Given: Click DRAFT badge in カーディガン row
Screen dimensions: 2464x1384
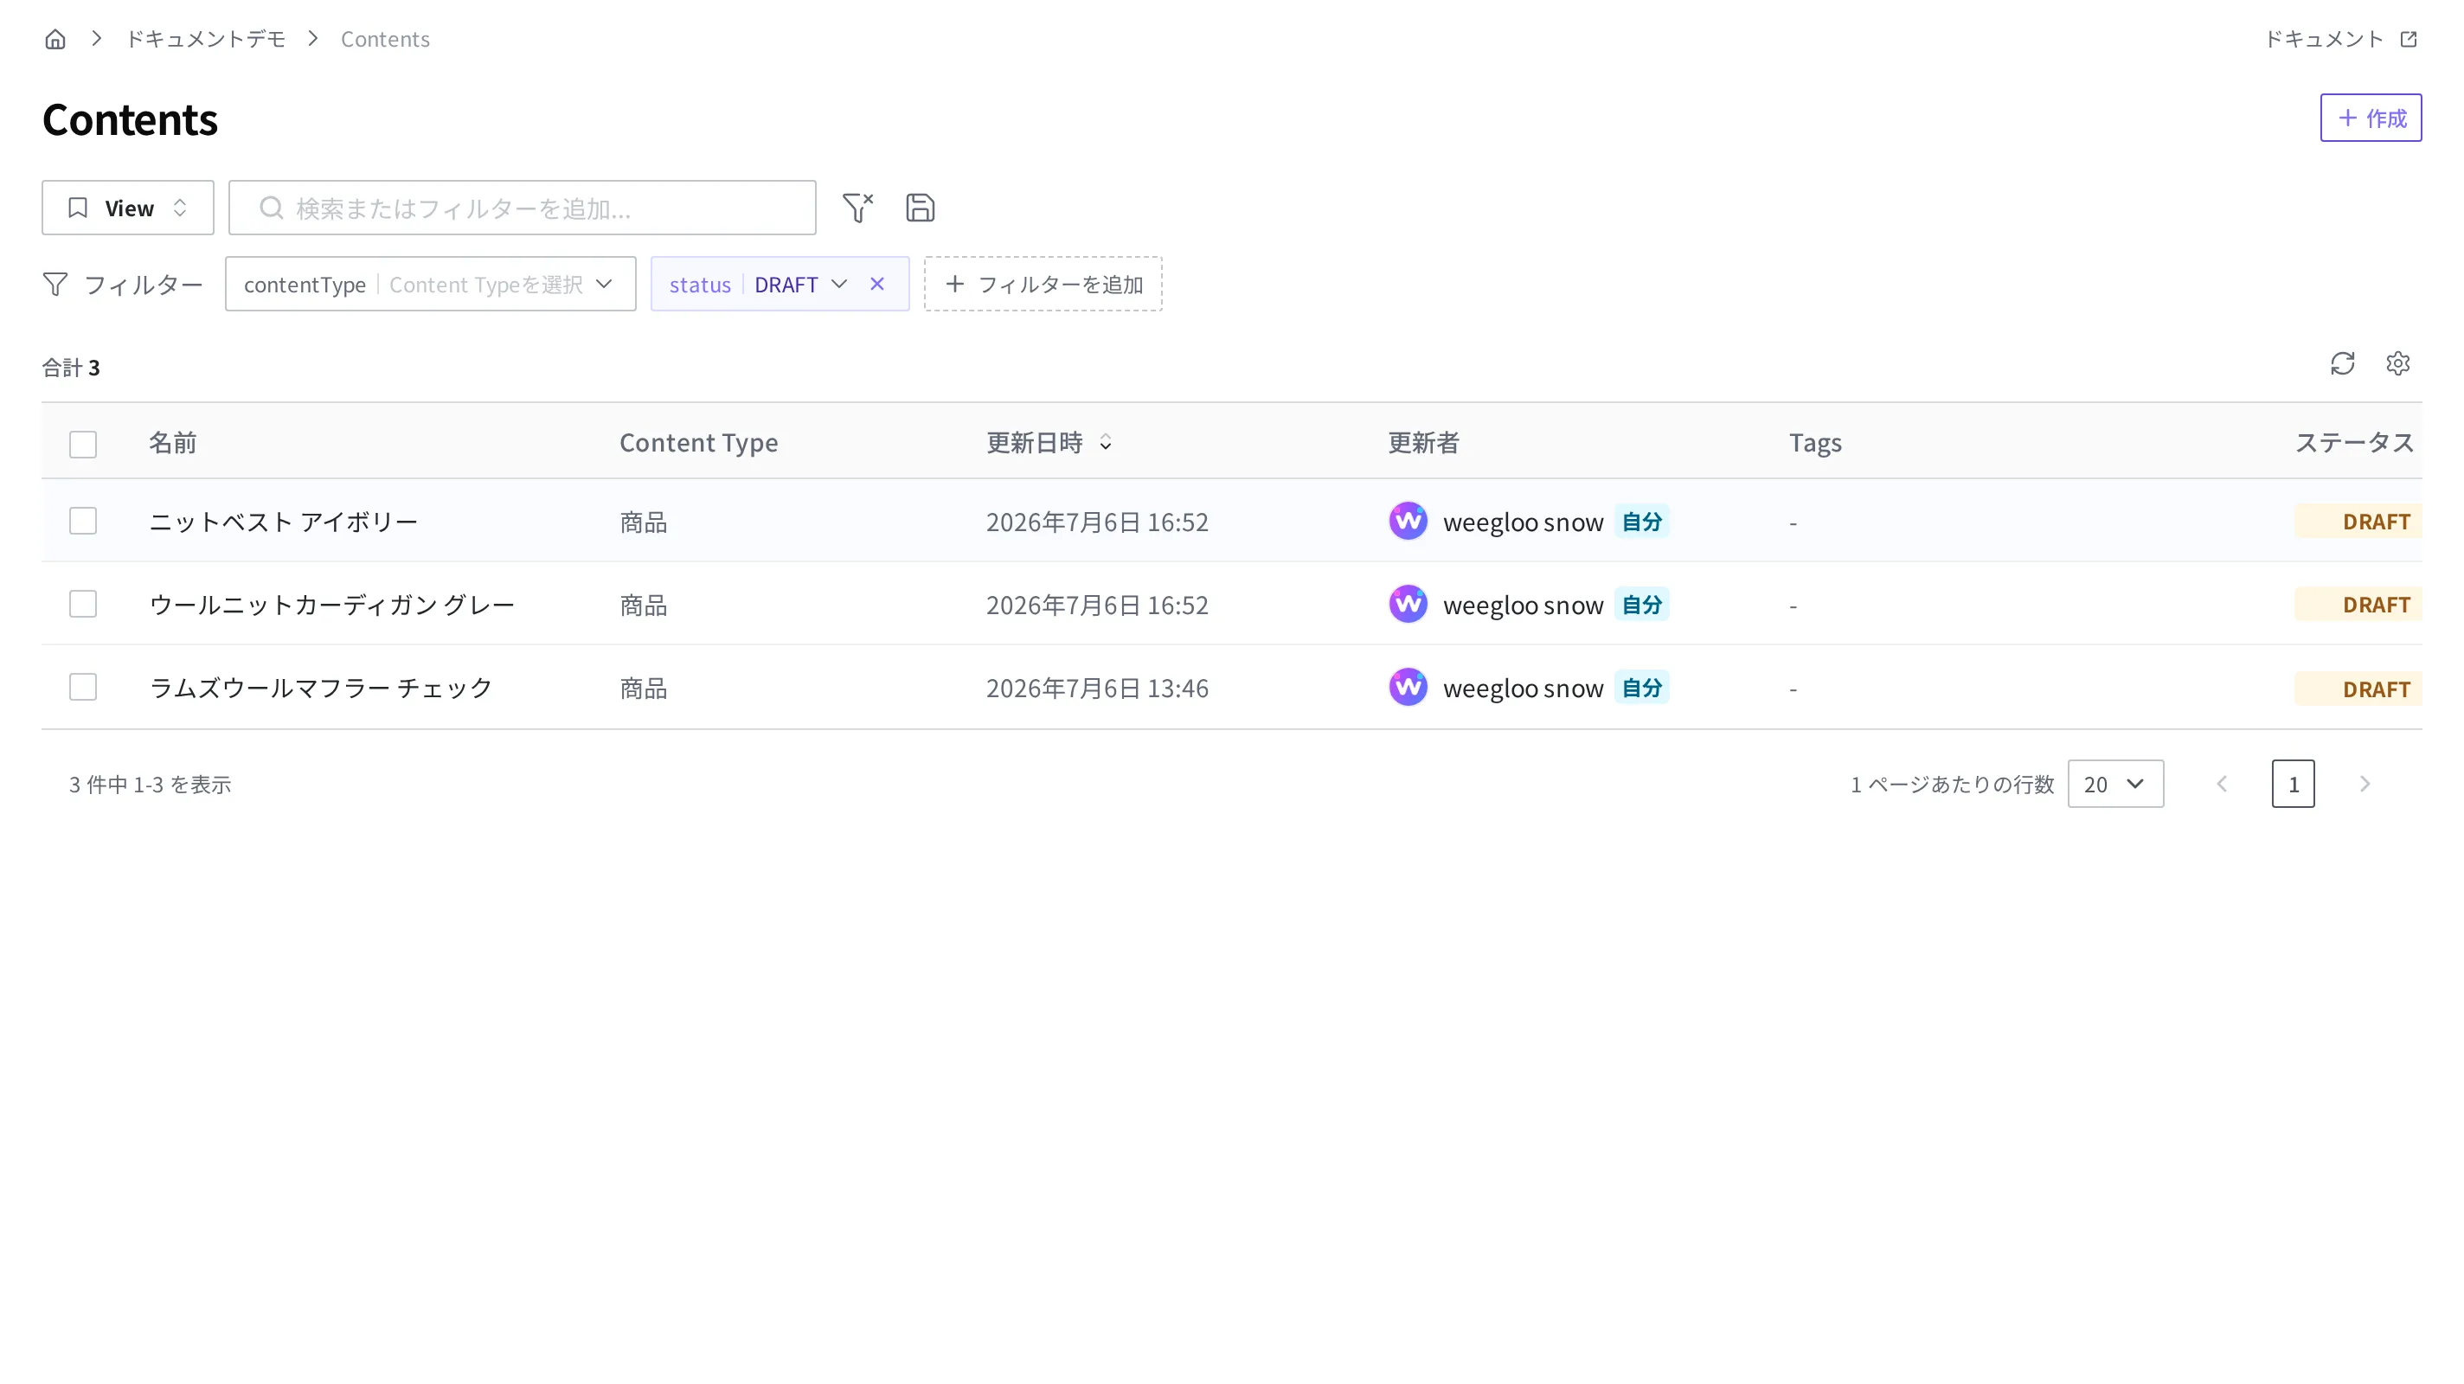Looking at the screenshot, I should 2358,605.
